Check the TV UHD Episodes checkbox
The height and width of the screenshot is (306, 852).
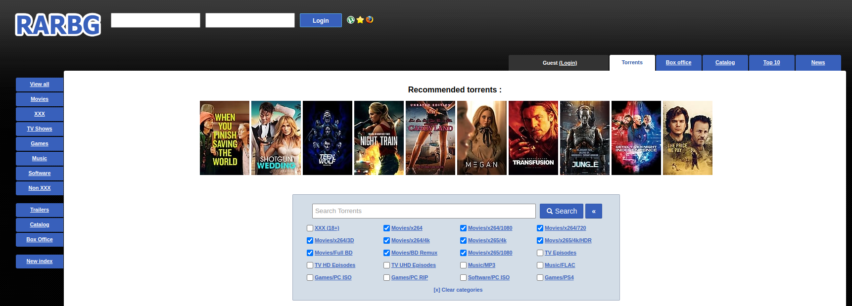387,265
